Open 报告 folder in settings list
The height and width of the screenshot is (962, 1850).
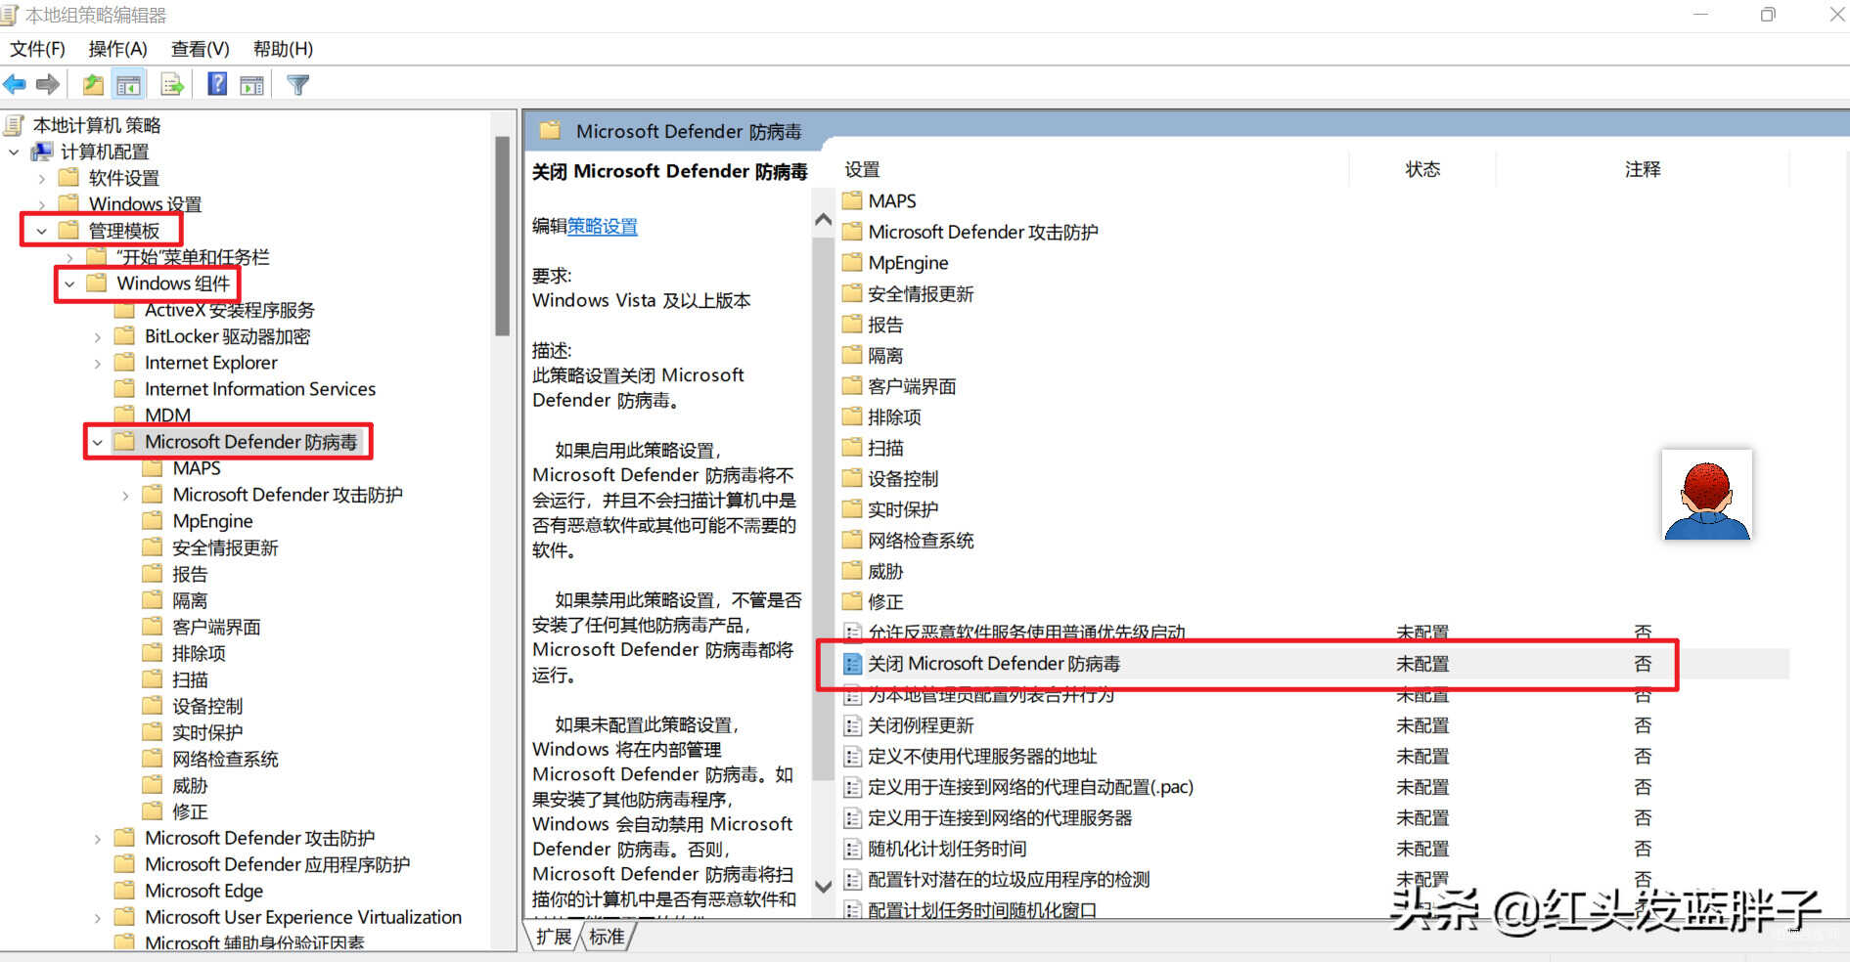885,325
